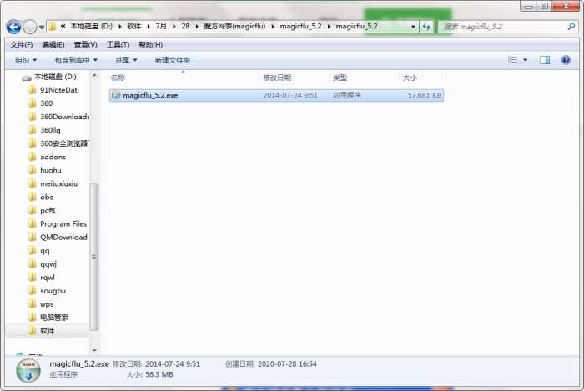Toggle the preview pane
Viewport: 584px width, 391px height.
pos(545,60)
